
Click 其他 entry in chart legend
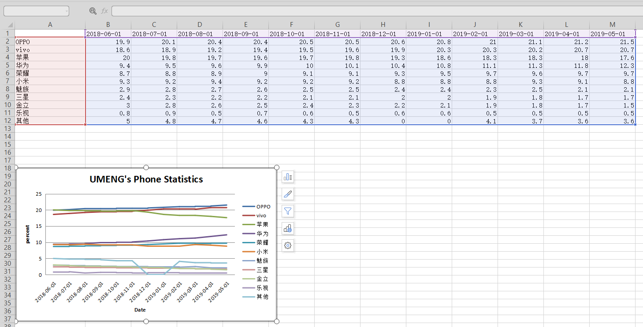pyautogui.click(x=256, y=297)
